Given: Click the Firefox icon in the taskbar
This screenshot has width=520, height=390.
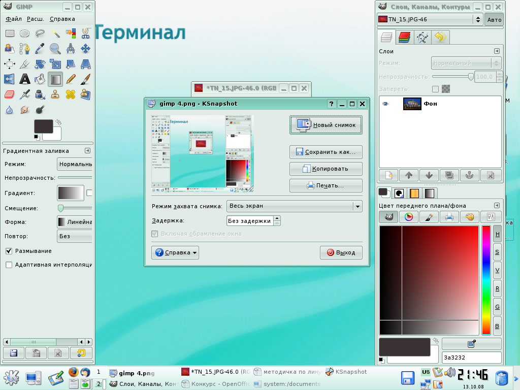Looking at the screenshot, I should click(74, 373).
